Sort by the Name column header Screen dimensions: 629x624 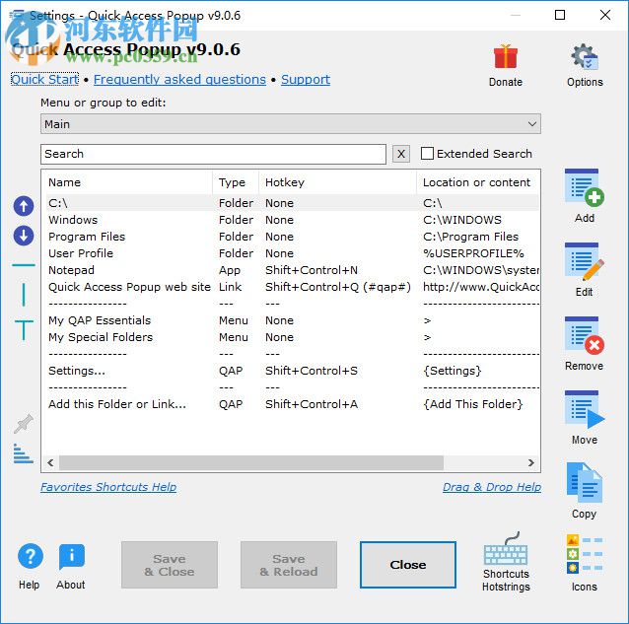(x=127, y=182)
